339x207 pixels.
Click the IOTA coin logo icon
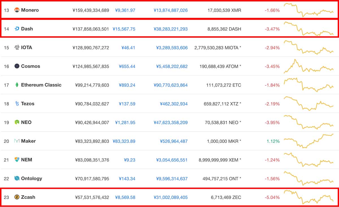point(17,48)
